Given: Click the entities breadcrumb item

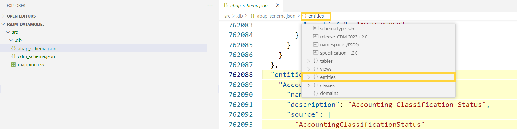Looking at the screenshot, I should coord(316,16).
